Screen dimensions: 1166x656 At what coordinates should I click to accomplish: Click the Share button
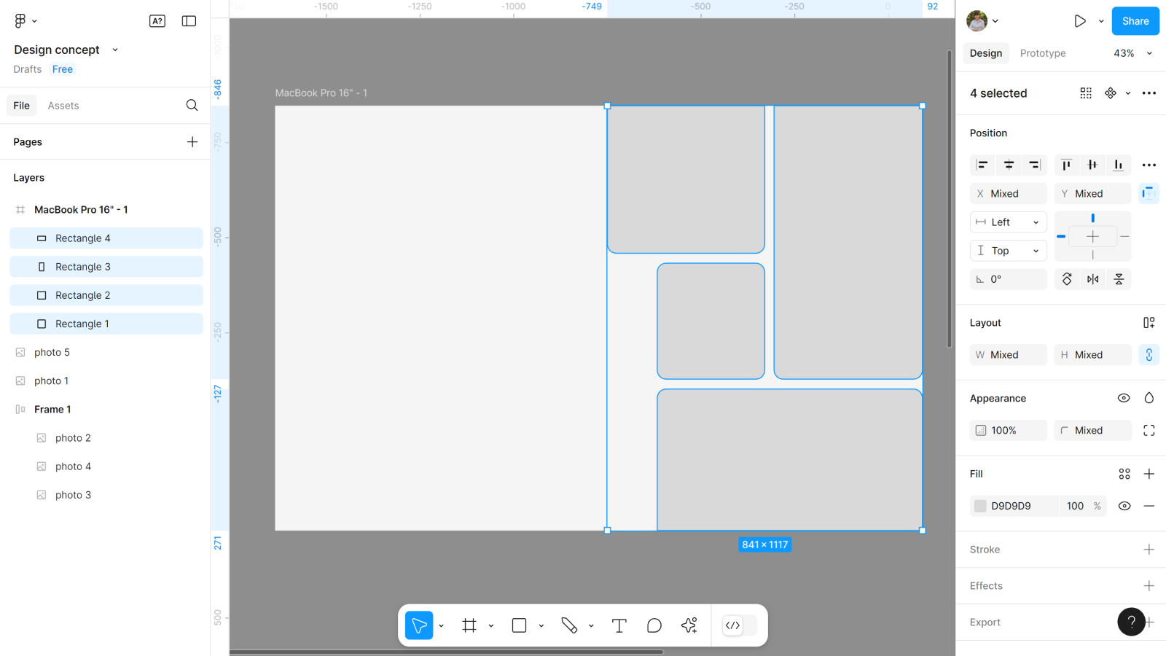click(x=1135, y=21)
